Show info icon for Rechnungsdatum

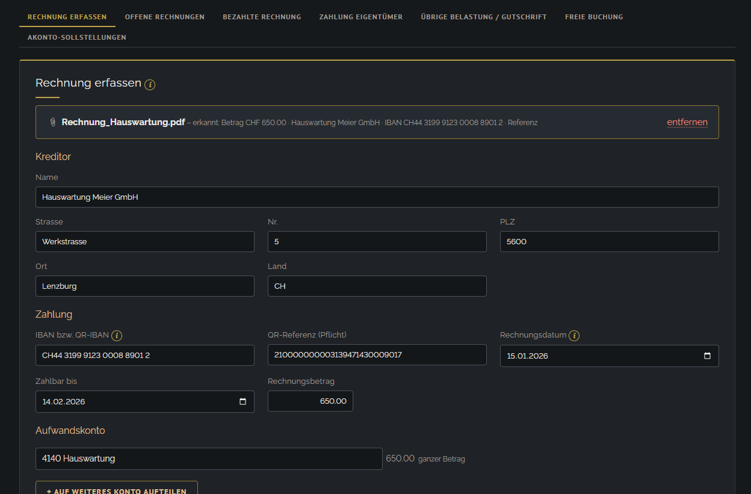(574, 336)
